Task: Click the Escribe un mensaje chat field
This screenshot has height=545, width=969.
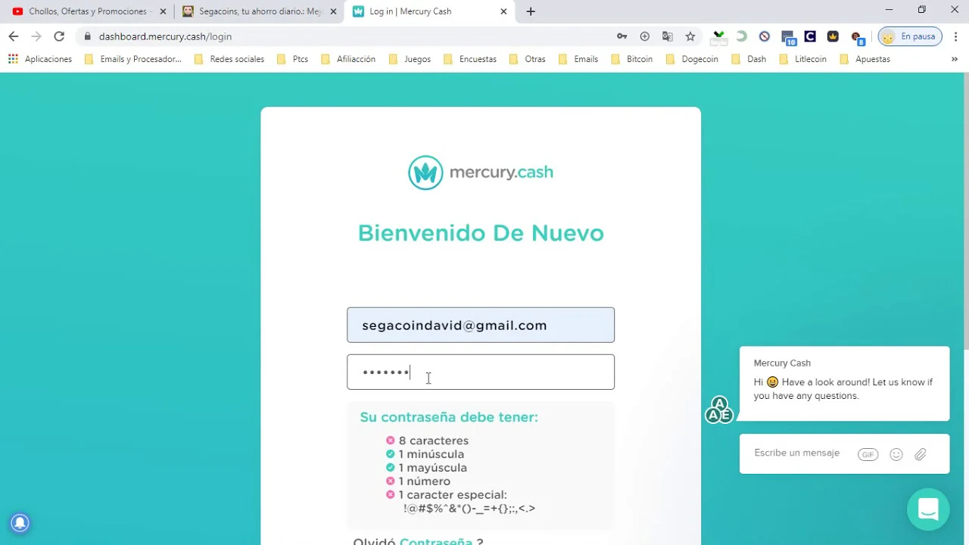Action: pyautogui.click(x=796, y=453)
